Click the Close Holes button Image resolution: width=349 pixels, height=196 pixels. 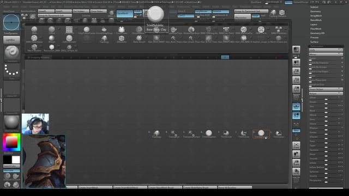coord(98,11)
